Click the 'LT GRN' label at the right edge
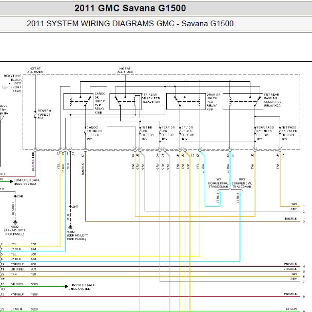 (291, 309)
